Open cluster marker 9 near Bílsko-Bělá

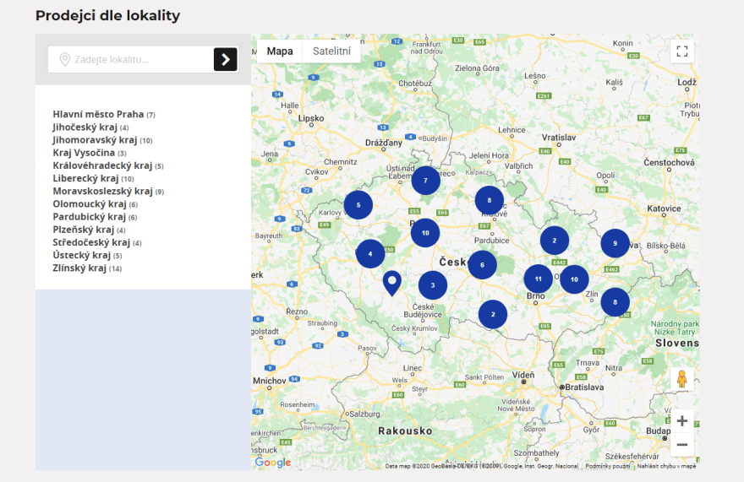(615, 244)
